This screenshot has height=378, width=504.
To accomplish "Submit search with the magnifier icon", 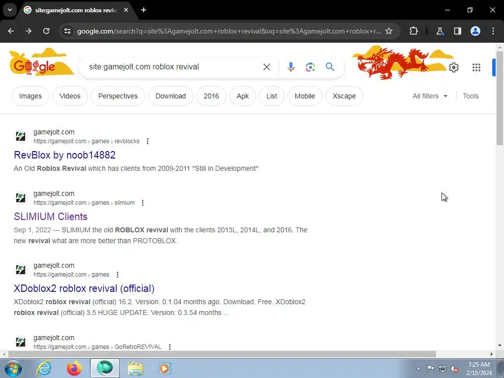I will (330, 67).
